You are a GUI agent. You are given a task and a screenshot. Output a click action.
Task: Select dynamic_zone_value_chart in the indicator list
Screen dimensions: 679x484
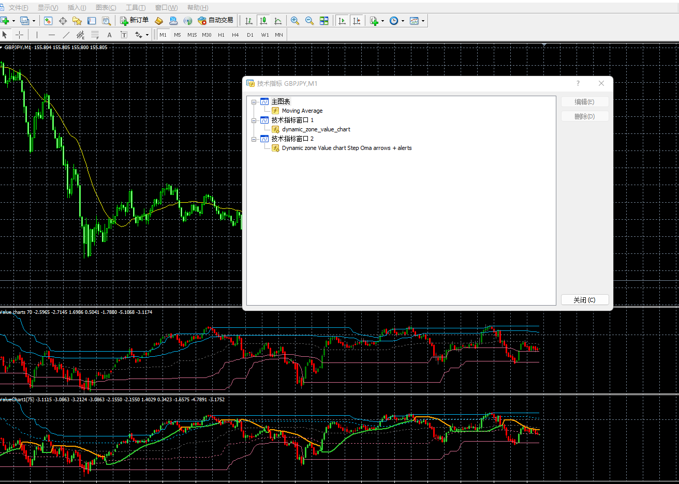pyautogui.click(x=316, y=129)
